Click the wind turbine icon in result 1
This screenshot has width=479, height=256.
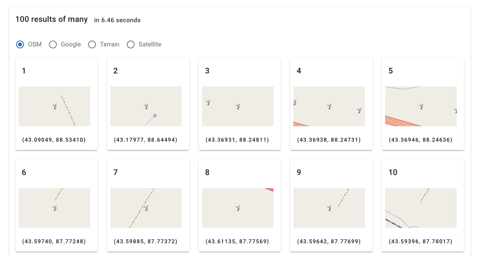(55, 106)
